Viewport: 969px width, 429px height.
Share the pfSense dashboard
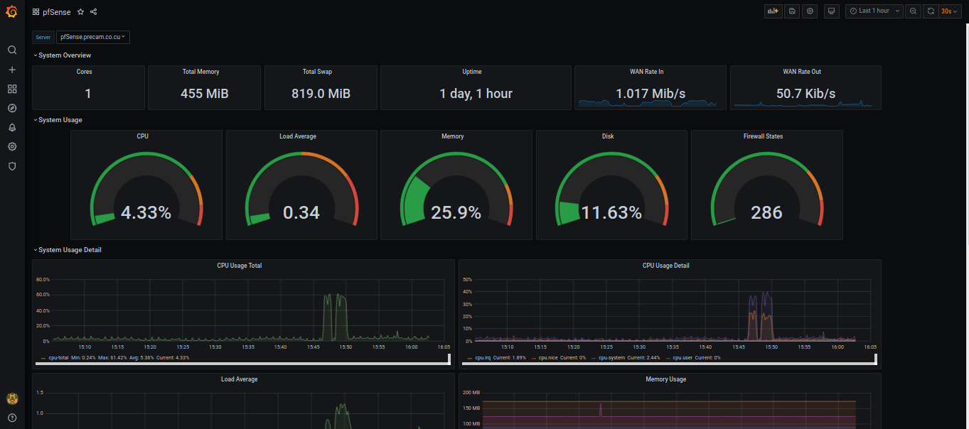(x=94, y=12)
